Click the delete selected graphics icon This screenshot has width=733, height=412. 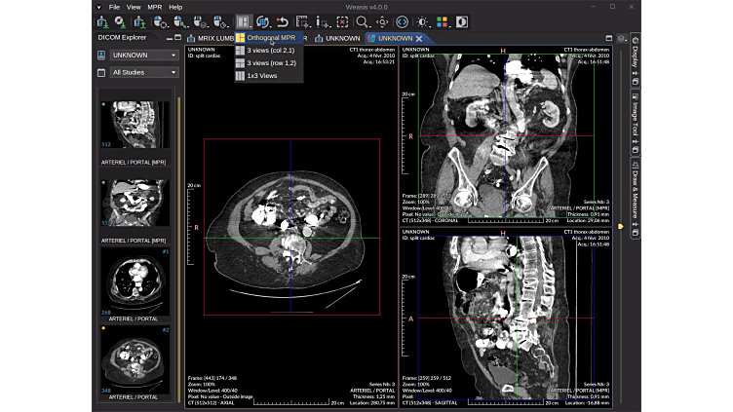coord(343,22)
